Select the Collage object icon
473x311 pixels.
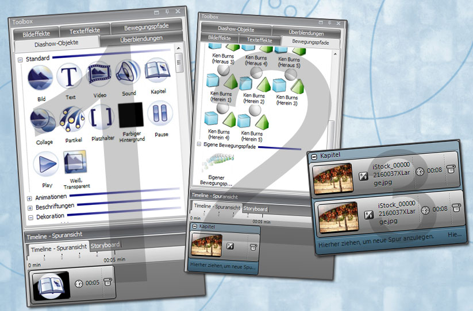pyautogui.click(x=43, y=120)
